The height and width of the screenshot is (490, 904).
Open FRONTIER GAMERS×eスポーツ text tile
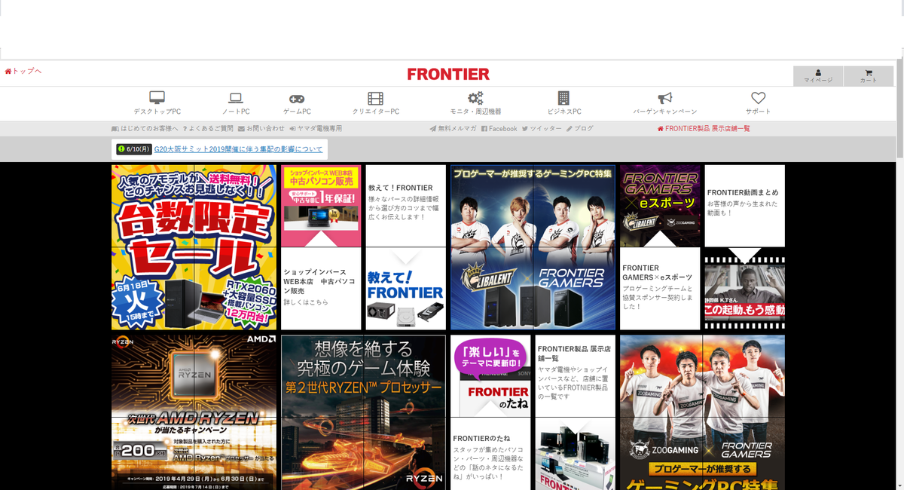click(x=660, y=289)
